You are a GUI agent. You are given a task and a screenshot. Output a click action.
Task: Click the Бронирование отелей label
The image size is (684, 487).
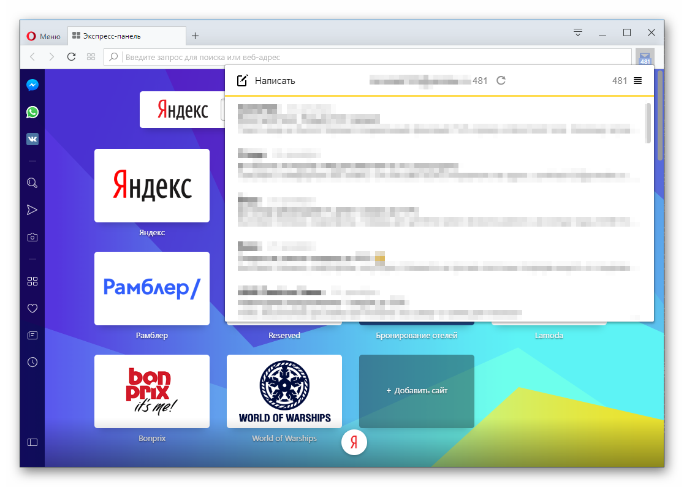pos(417,335)
